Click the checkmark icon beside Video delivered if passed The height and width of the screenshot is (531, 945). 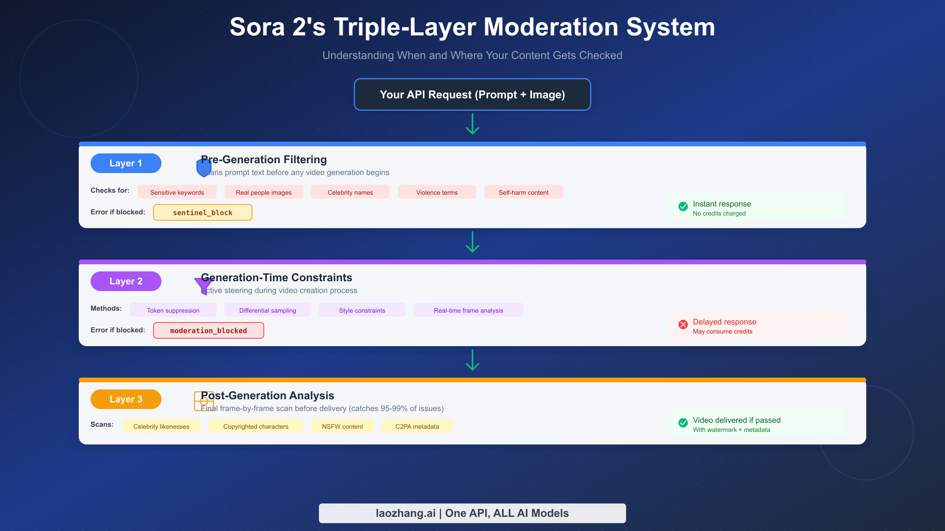pyautogui.click(x=683, y=423)
